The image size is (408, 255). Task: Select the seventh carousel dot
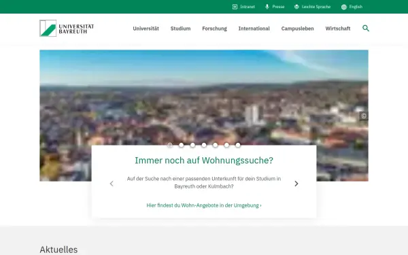pos(238,145)
